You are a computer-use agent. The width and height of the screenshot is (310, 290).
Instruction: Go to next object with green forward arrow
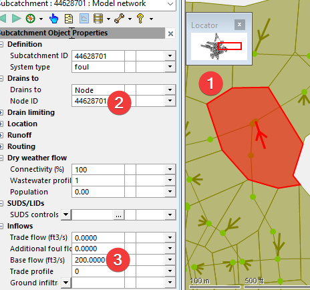pos(16,19)
